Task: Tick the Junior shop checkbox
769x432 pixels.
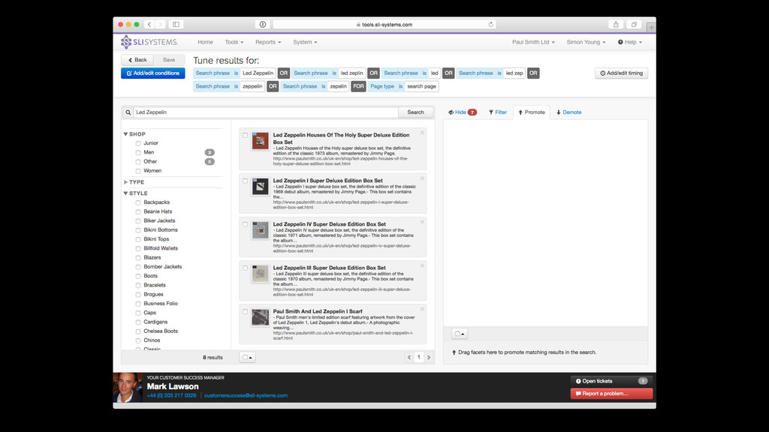Action: point(138,143)
